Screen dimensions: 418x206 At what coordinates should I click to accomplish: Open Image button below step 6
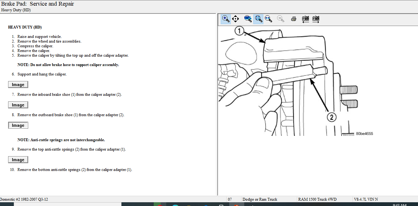point(18,85)
